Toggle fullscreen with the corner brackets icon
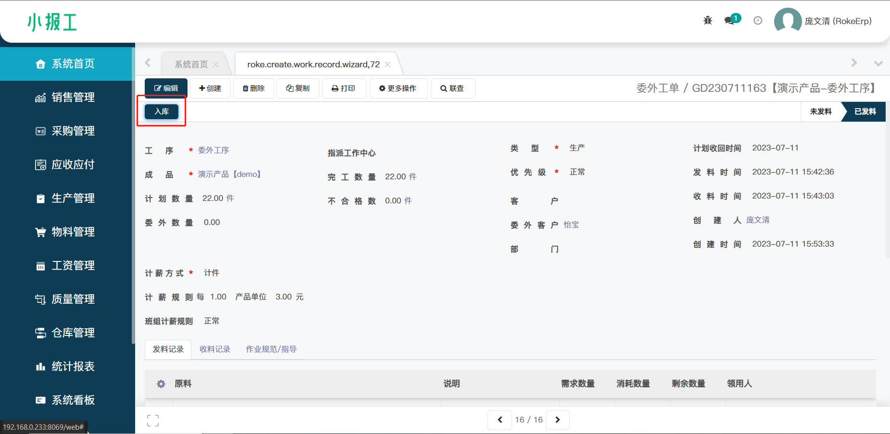The width and height of the screenshot is (890, 434). pos(153,421)
